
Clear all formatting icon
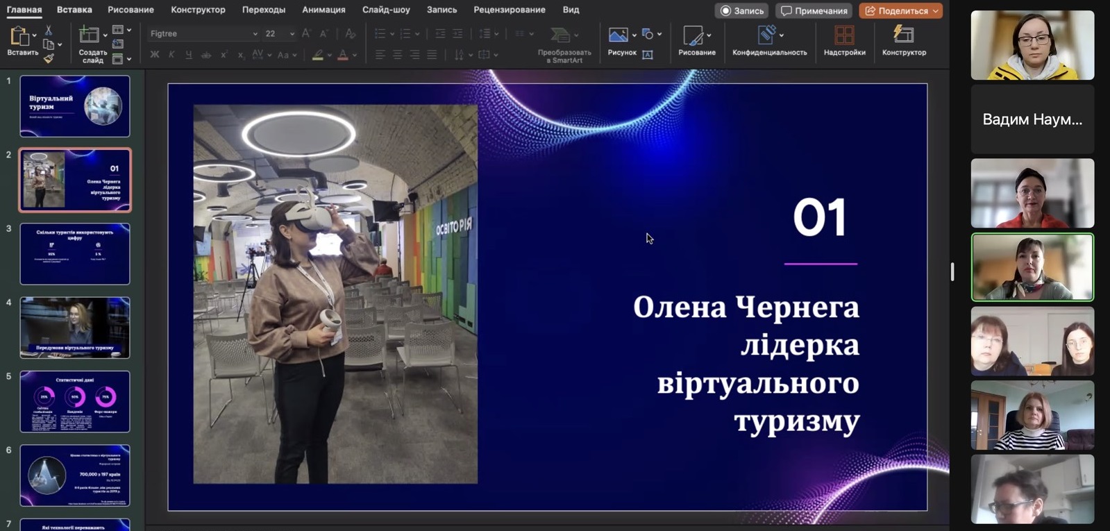(350, 33)
